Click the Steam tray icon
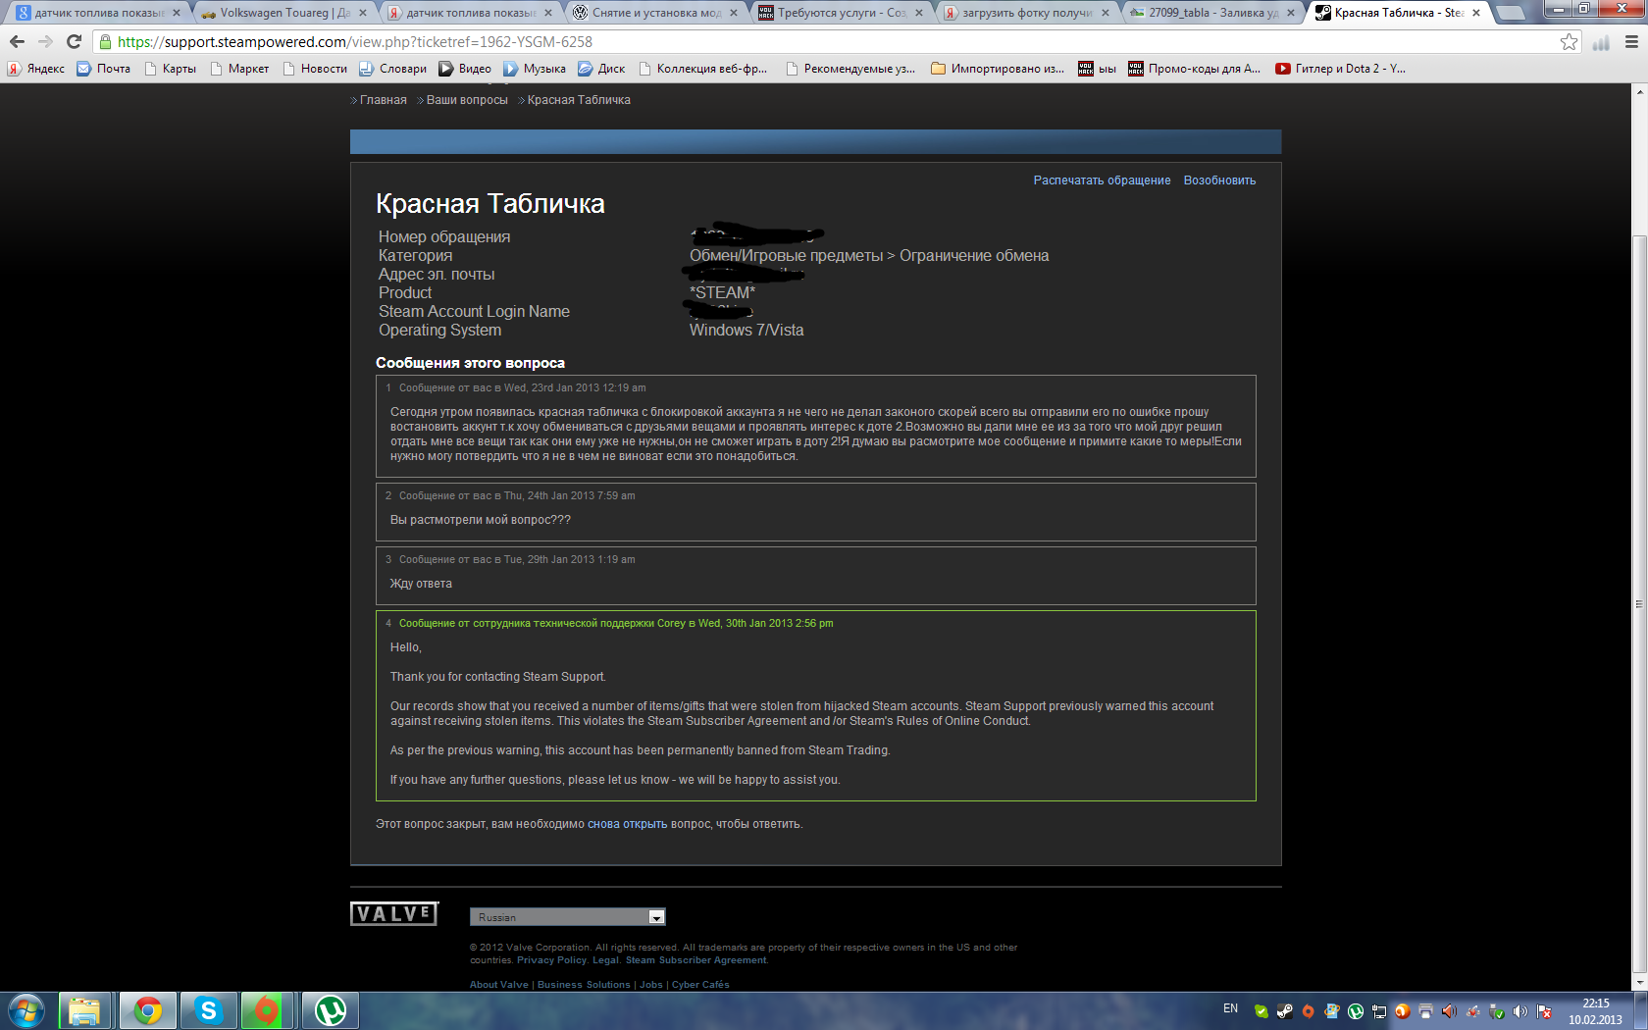This screenshot has width=1648, height=1030. [1284, 1011]
